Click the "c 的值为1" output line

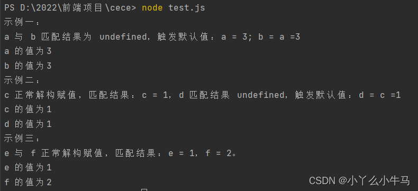point(28,110)
